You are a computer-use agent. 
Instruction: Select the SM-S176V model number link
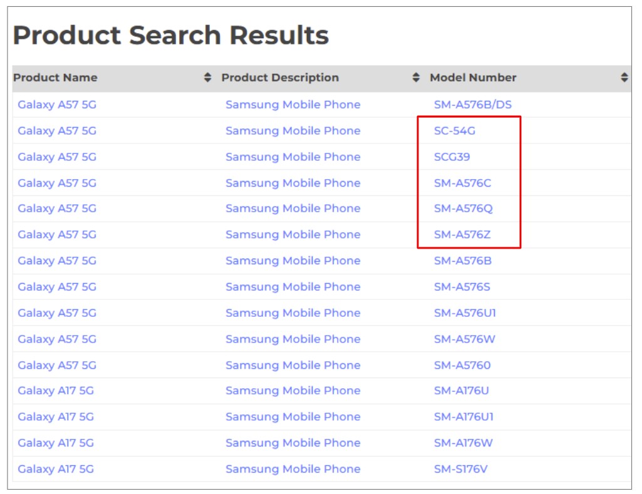pos(462,469)
